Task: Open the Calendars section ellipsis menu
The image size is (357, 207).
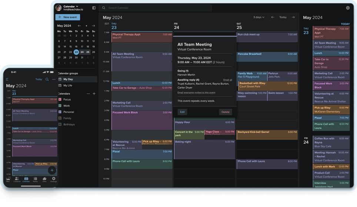Action: pyautogui.click(x=88, y=93)
